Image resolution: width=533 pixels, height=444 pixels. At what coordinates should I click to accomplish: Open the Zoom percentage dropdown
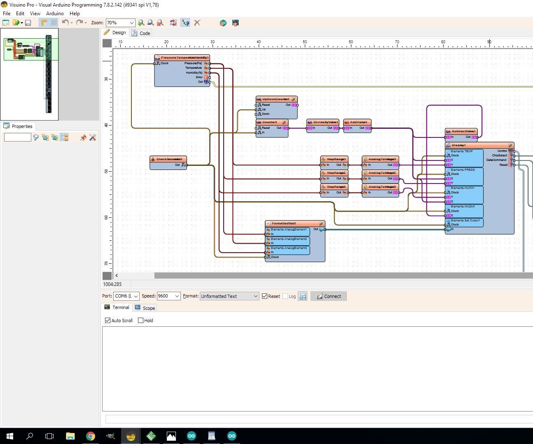(131, 23)
